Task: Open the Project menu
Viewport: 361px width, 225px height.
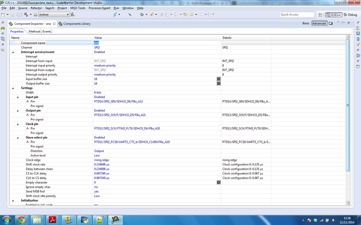Action: tap(62, 8)
